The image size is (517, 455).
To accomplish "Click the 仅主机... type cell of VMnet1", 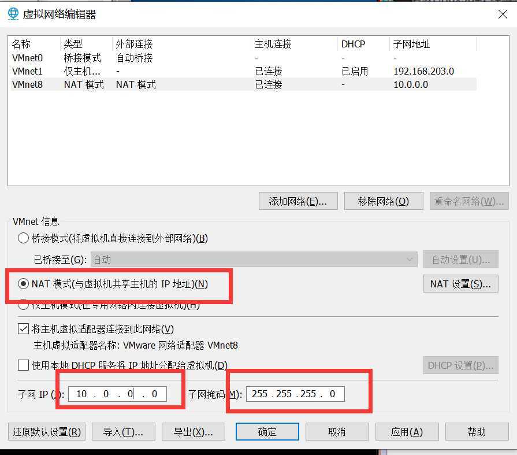I will pos(83,71).
